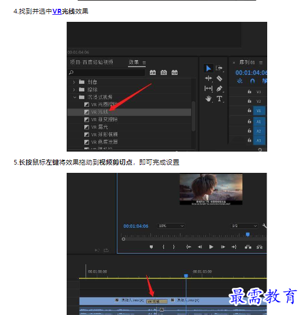Close the 序列01 sequence tab

234,63
